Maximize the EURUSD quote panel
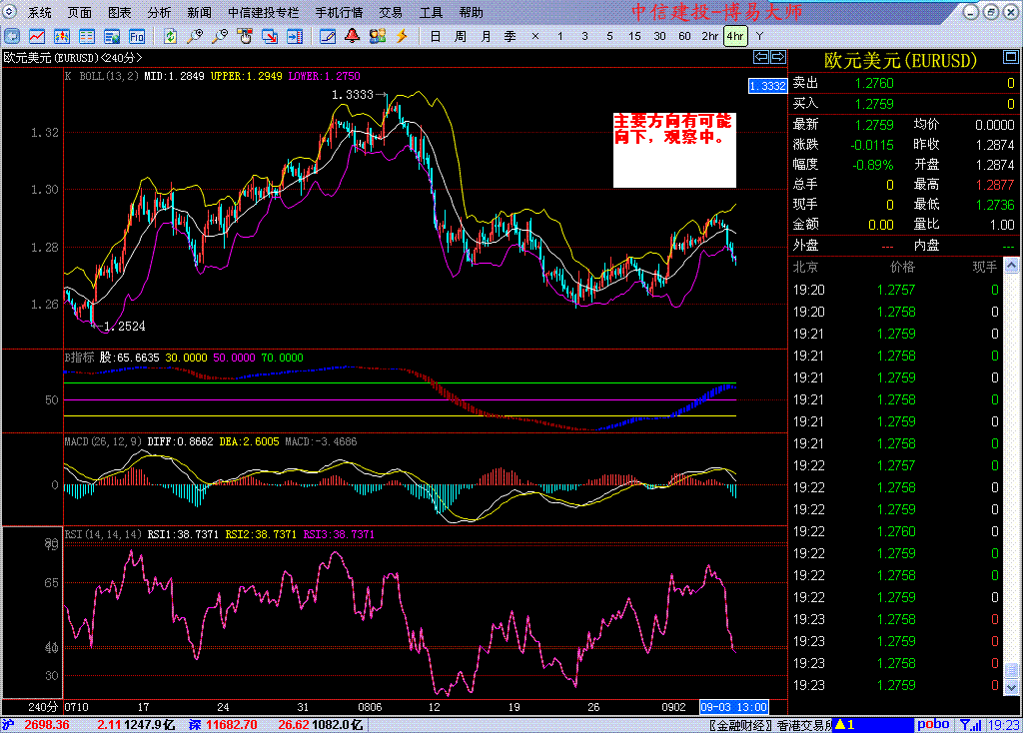This screenshot has width=1023, height=733. coord(1010,57)
